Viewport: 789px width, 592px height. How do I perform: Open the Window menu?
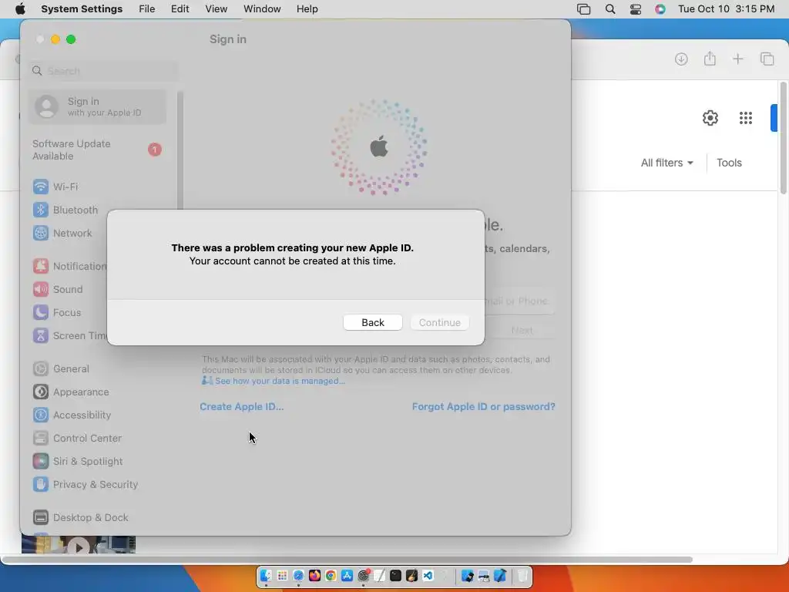[x=262, y=9]
